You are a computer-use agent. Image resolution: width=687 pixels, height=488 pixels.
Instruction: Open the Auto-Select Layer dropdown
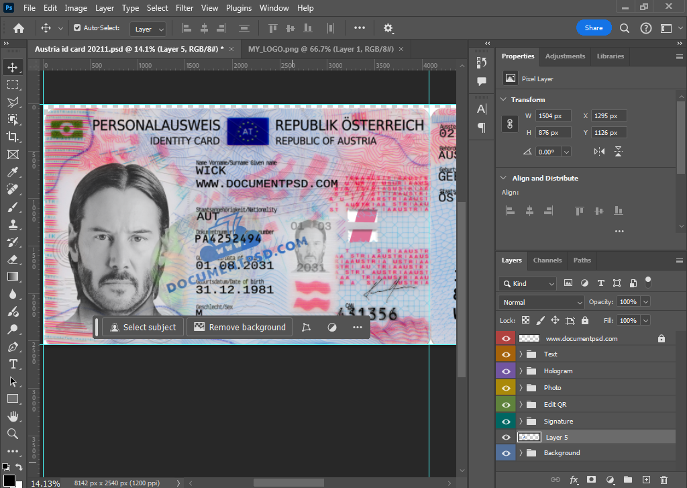148,29
